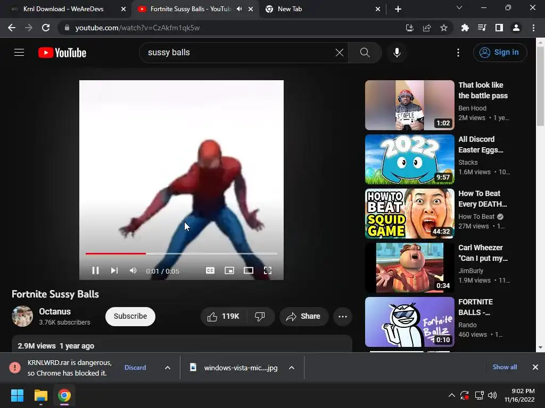Select the Fortnite Sussy Balls tab
The width and height of the screenshot is (545, 408).
[x=191, y=9]
